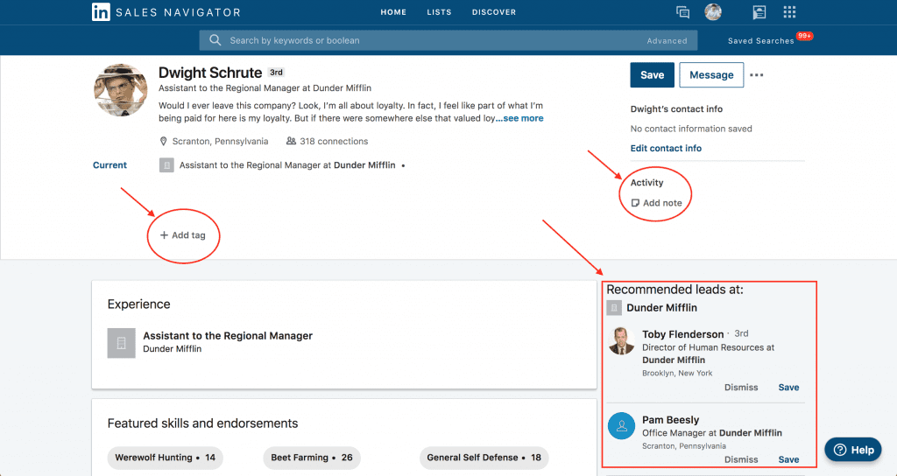897x476 pixels.
Task: Open Dunder Mifflin link in current position
Action: click(x=364, y=165)
